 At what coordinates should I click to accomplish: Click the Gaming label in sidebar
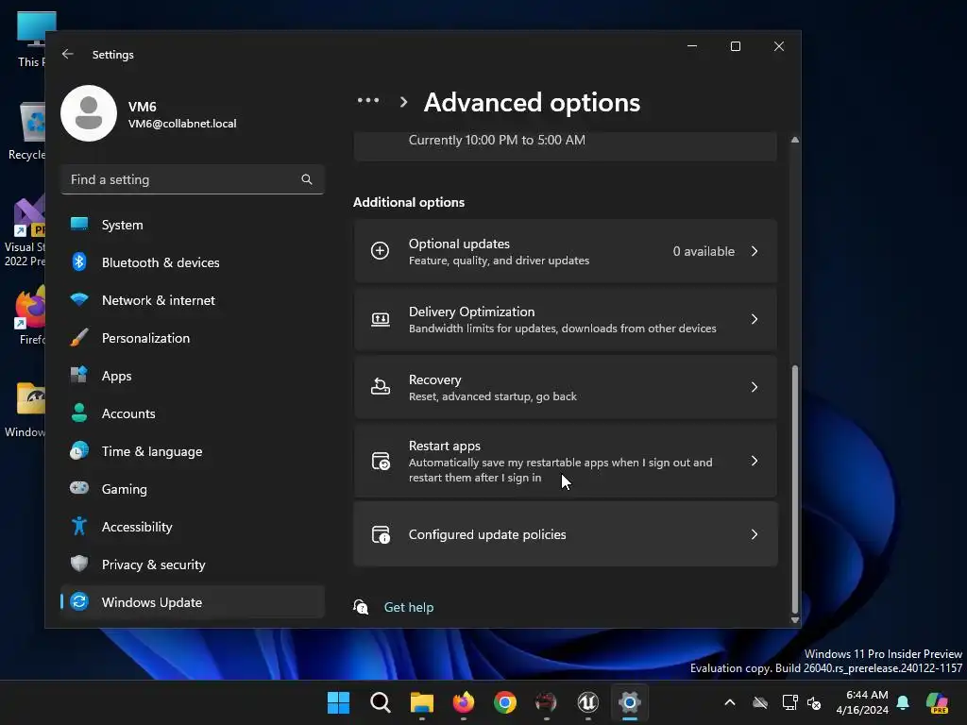[x=124, y=489]
